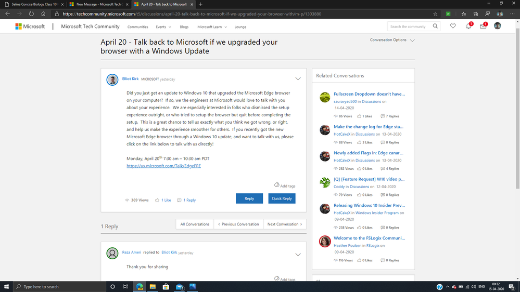The width and height of the screenshot is (520, 292).
Task: Open the 1 Like count link
Action: (166, 200)
